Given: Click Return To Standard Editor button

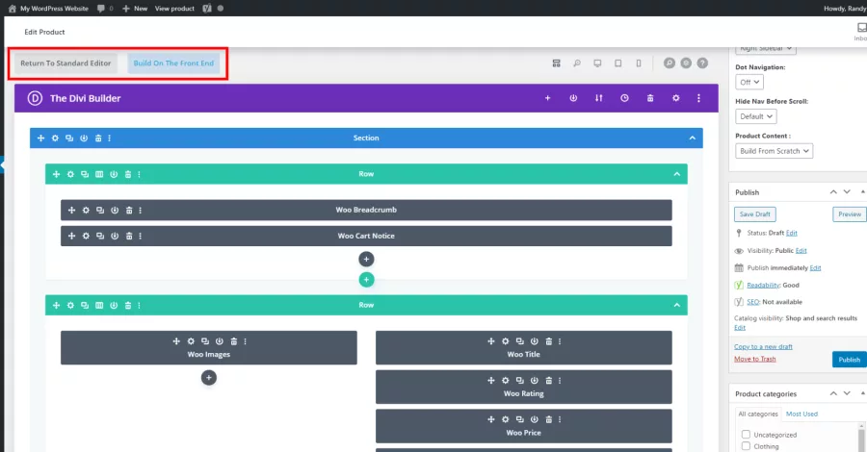Looking at the screenshot, I should [66, 63].
